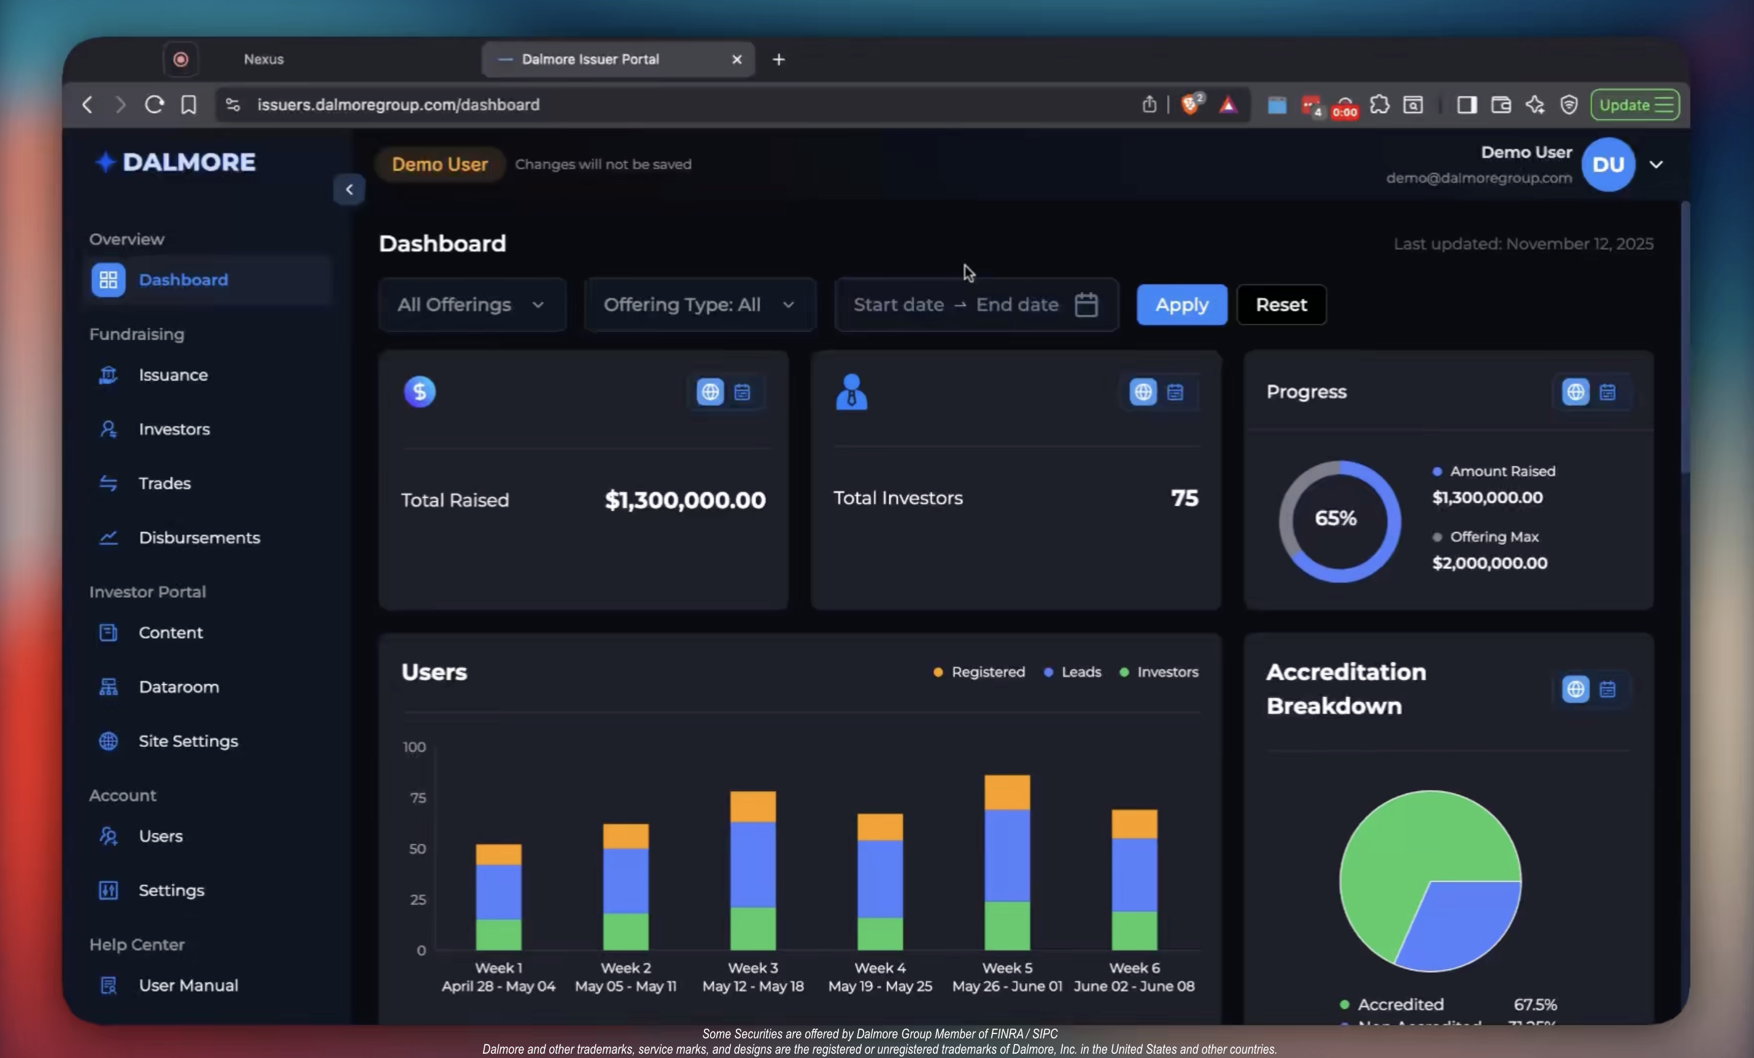Click the browser extensions puzzle icon

pos(1379,105)
